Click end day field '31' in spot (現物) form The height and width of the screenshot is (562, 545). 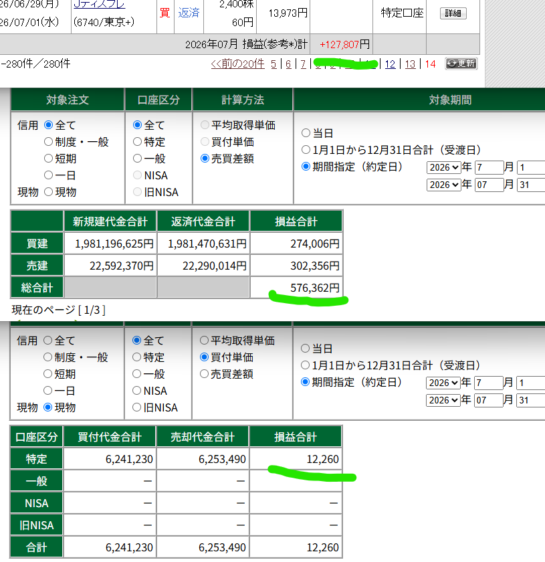[531, 400]
